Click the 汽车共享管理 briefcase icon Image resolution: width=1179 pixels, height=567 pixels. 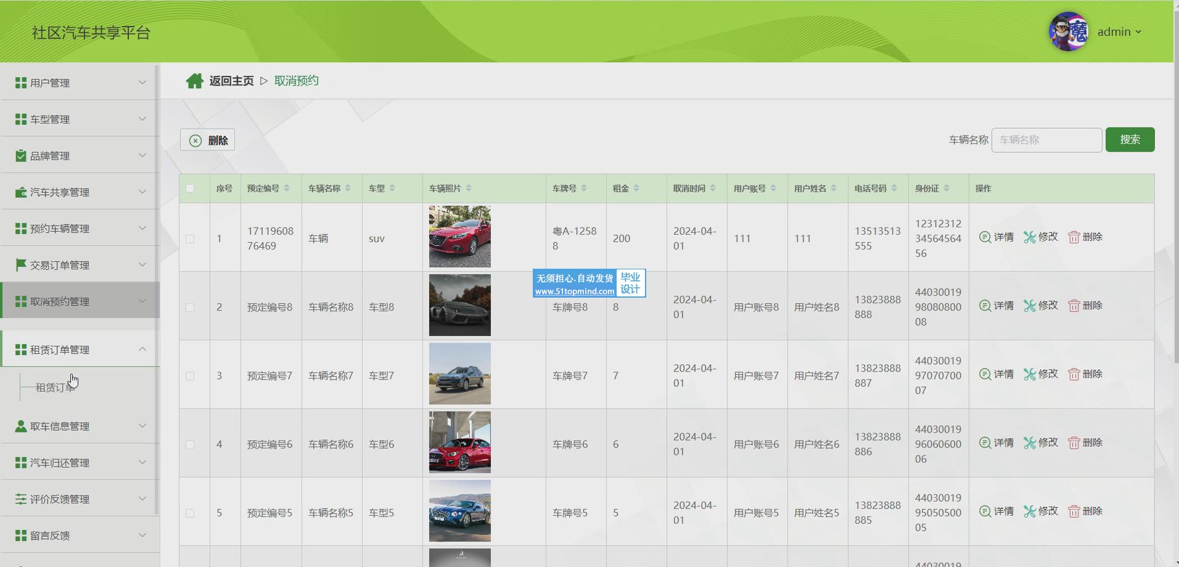click(x=21, y=192)
